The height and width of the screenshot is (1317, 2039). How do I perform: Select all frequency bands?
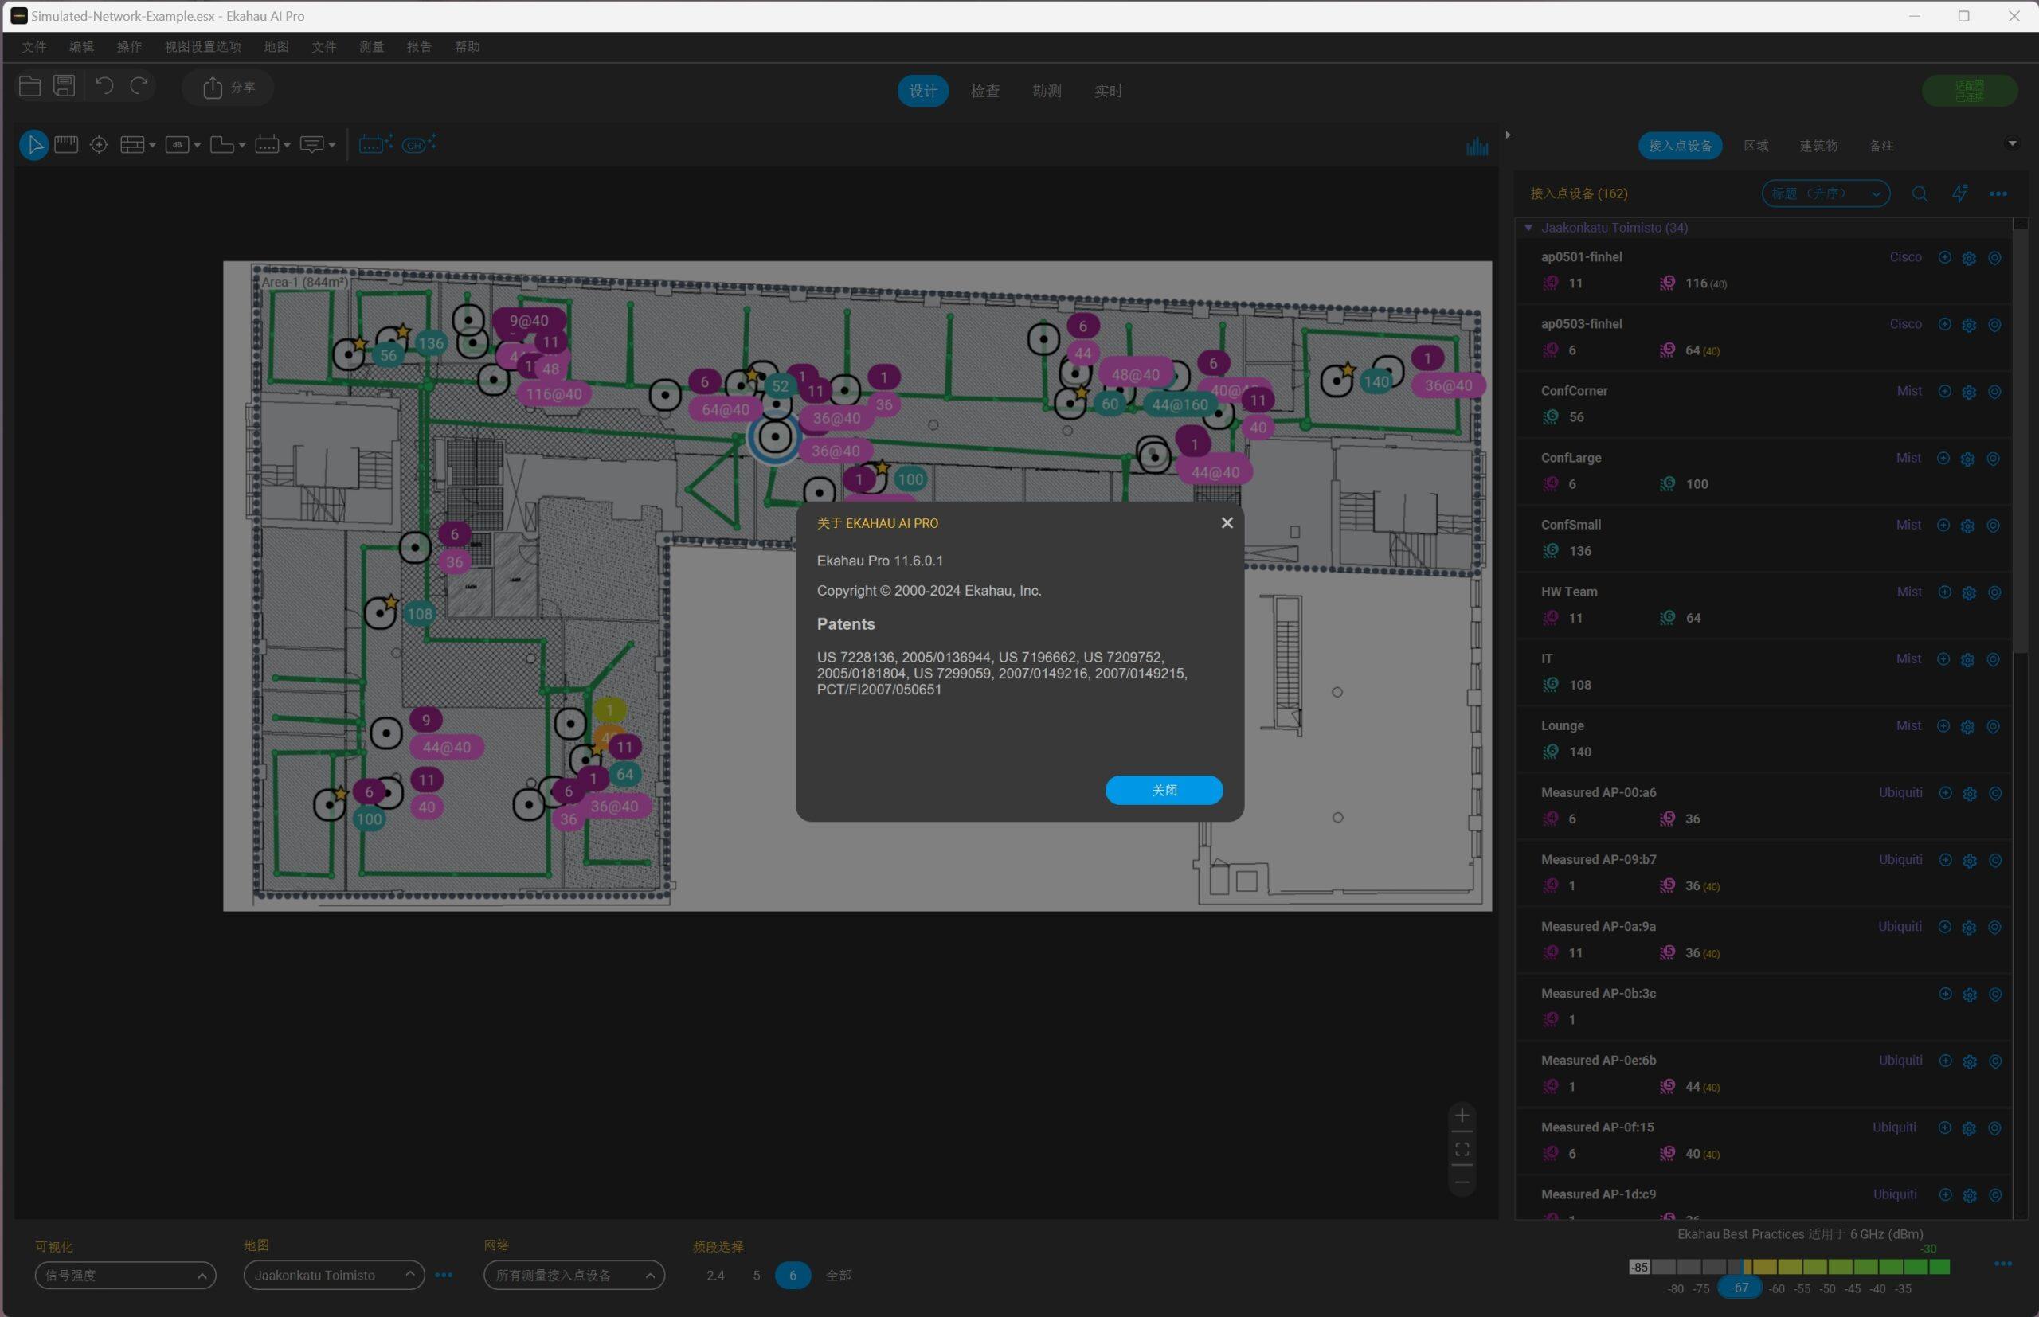(838, 1275)
